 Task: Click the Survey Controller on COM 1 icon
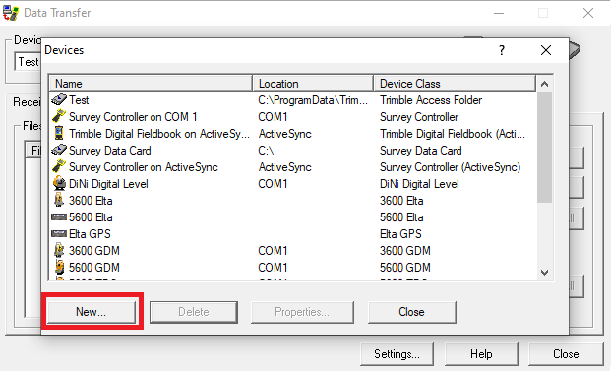[x=59, y=117]
